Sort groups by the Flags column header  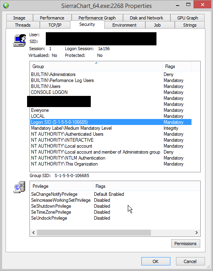177,66
